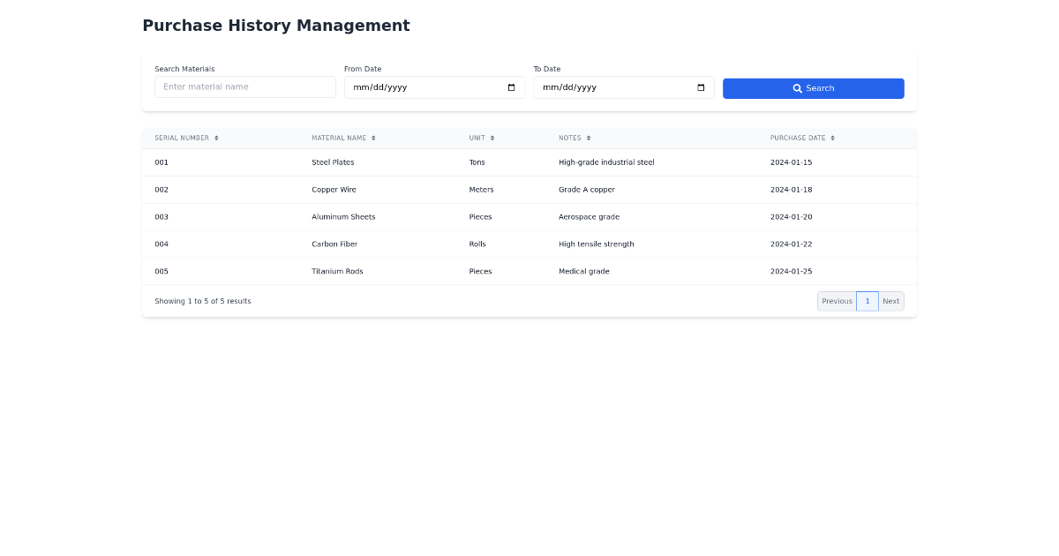
Task: Click the sort icon on Notes column
Action: 589,138
